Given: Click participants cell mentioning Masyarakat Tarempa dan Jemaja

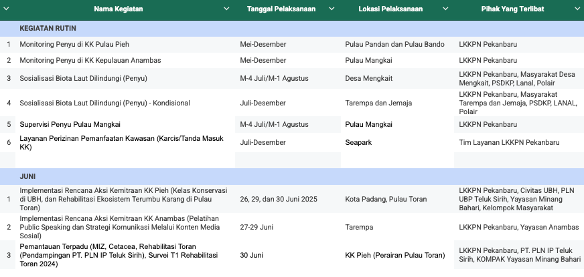Looking at the screenshot, I should tap(519, 103).
